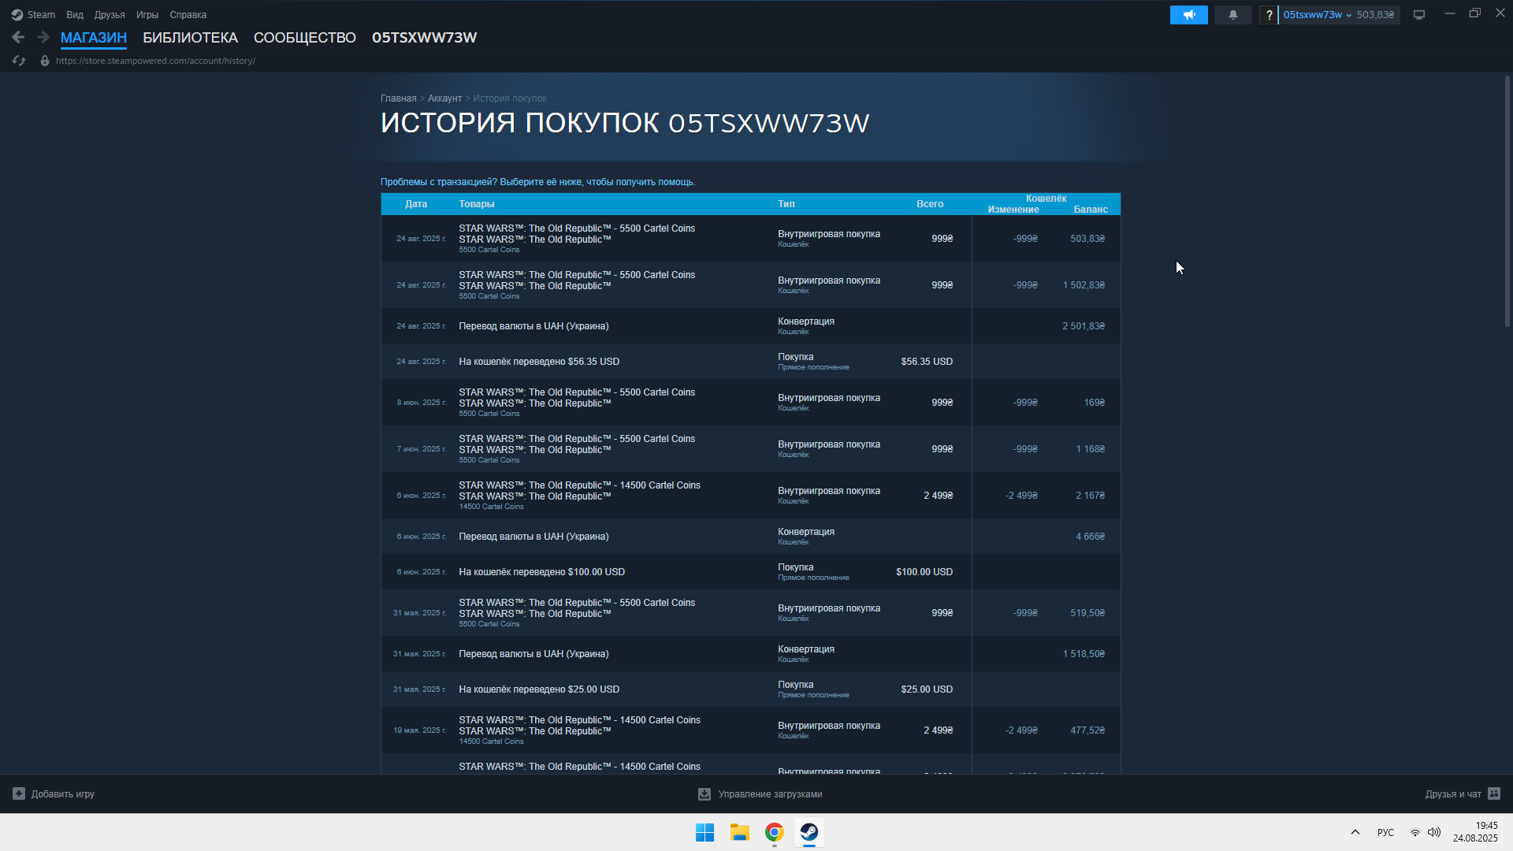Switch the РУС input language indicator
The height and width of the screenshot is (851, 1513).
tap(1385, 832)
